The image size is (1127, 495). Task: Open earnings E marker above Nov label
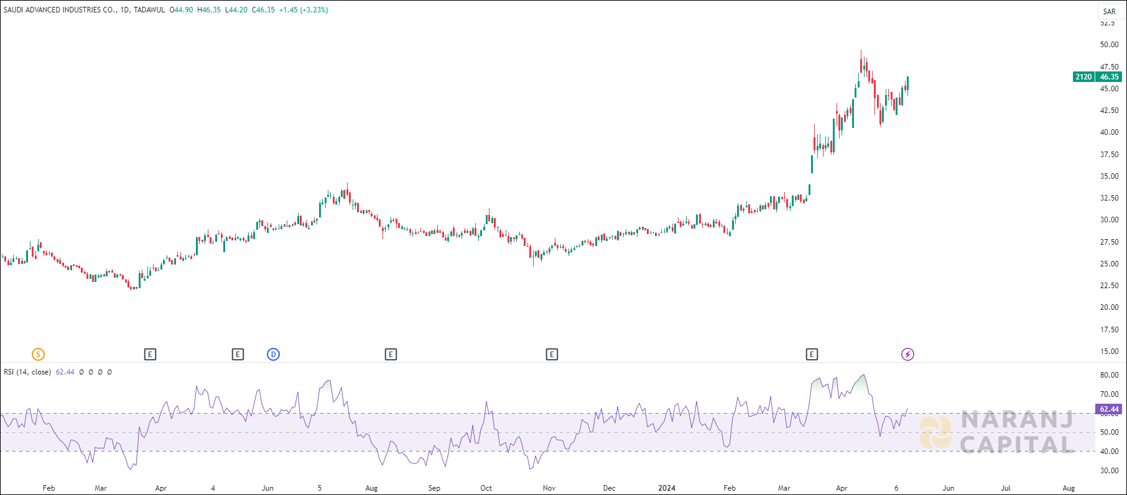(x=552, y=355)
